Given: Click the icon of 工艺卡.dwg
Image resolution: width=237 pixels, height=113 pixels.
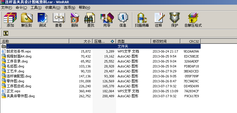Looking at the screenshot, I should click(4, 71).
